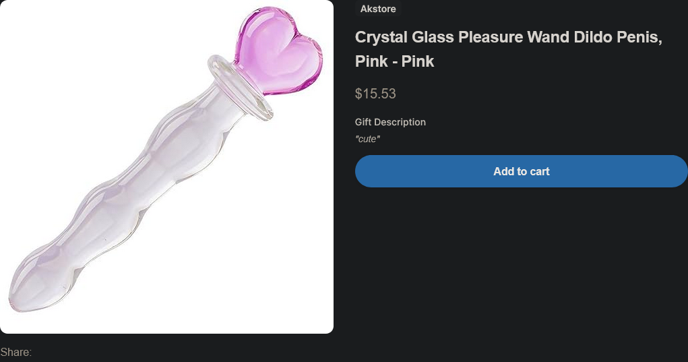Open the product photo
This screenshot has height=362, width=688.
(x=166, y=167)
